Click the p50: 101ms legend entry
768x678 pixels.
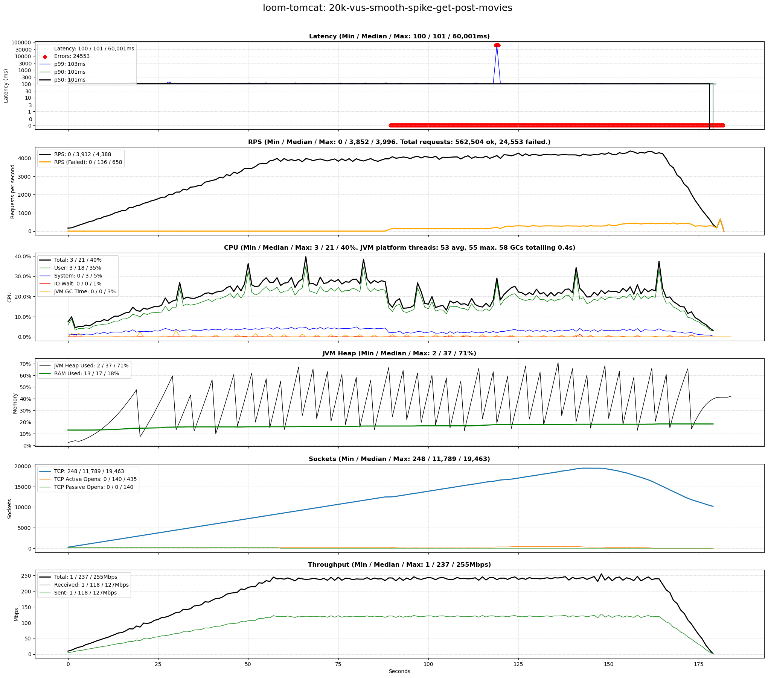70,80
